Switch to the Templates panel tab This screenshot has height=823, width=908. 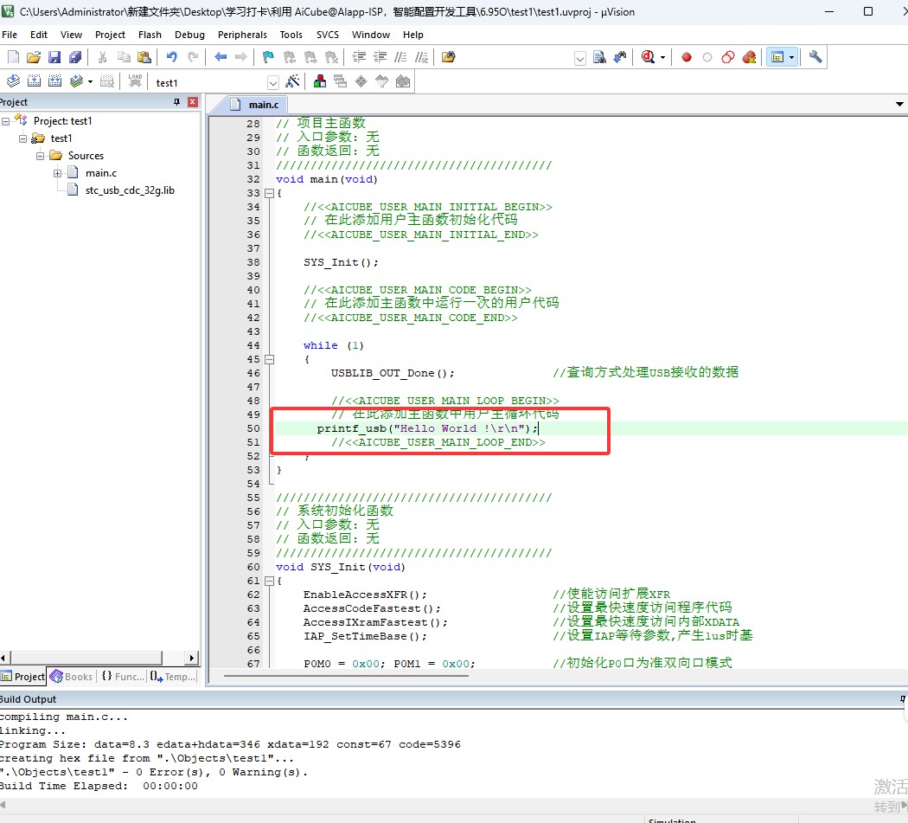coord(173,677)
